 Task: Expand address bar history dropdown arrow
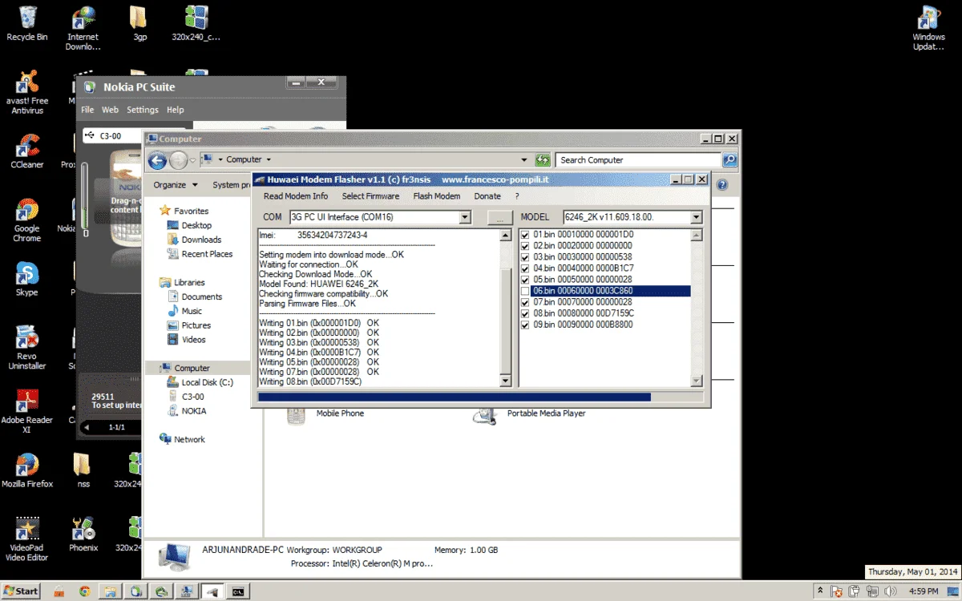[524, 160]
